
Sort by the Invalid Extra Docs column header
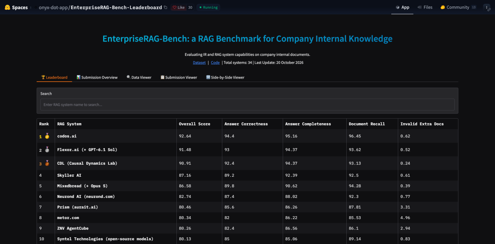[428, 124]
